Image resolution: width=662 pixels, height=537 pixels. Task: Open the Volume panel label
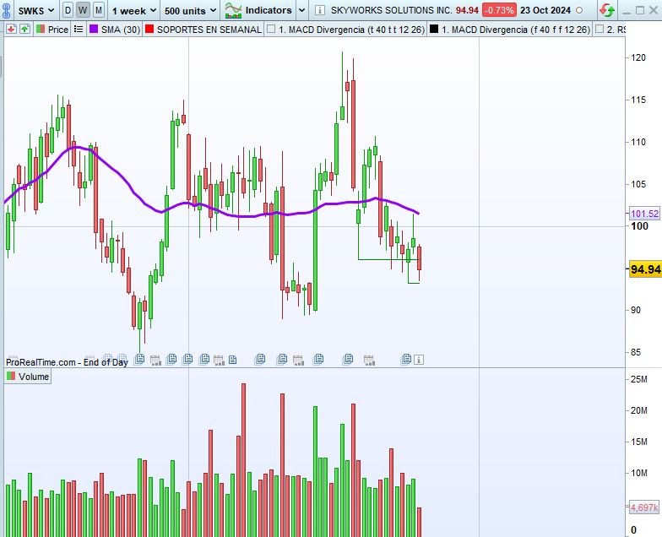34,377
